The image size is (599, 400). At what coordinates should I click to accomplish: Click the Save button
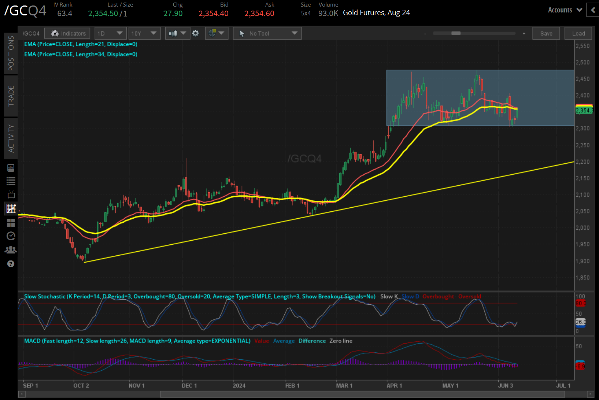click(546, 33)
